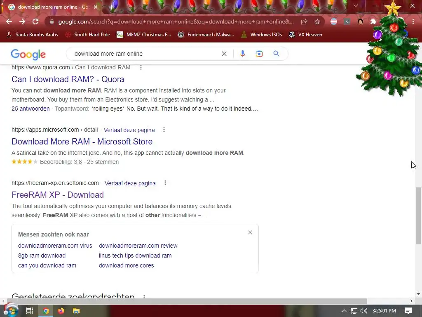This screenshot has height=317, width=422.
Task: Launch Firefox from the taskbar
Action: point(61,311)
